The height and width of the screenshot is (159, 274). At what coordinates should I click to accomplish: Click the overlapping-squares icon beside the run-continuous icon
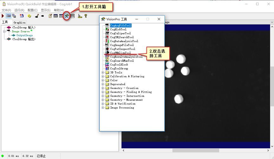click(x=14, y=16)
